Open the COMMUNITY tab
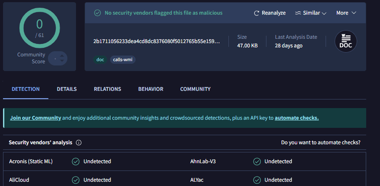The image size is (380, 186). tap(195, 89)
